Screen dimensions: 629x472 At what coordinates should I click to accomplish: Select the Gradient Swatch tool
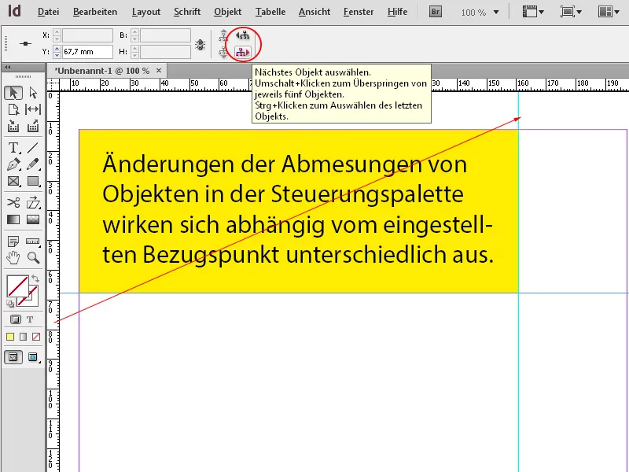[13, 219]
